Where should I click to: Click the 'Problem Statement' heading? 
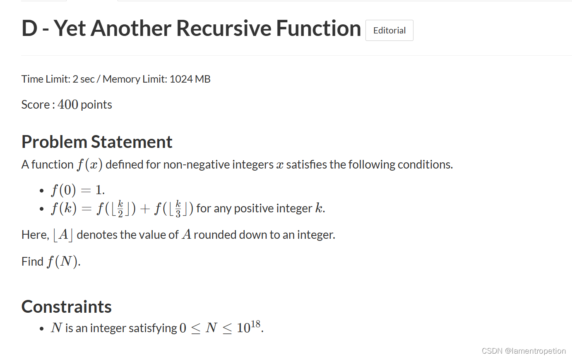[x=96, y=142]
